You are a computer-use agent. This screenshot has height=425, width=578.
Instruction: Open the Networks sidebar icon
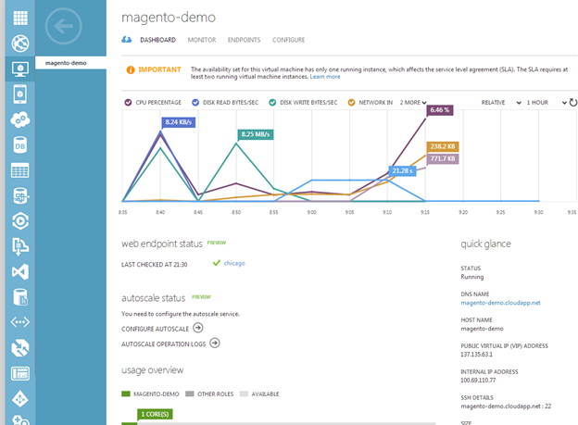point(18,322)
